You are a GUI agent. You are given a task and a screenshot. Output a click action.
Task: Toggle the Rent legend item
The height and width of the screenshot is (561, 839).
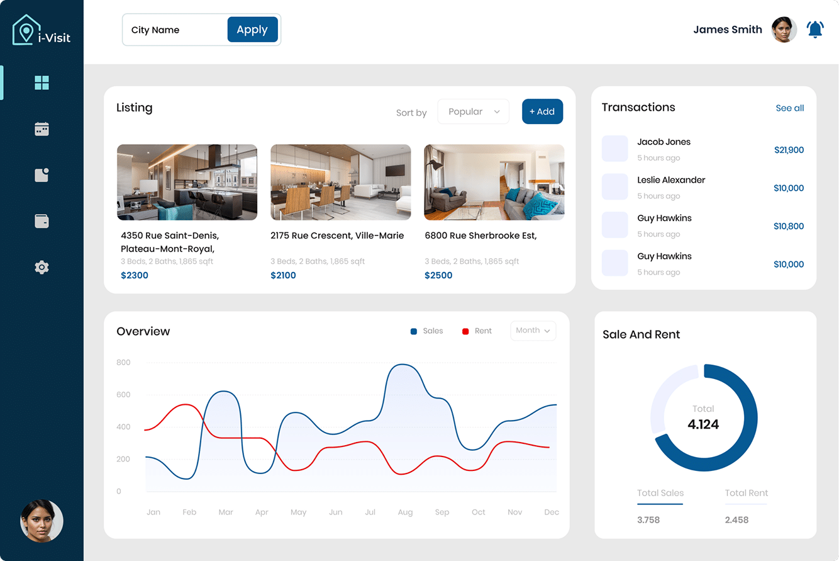point(477,331)
